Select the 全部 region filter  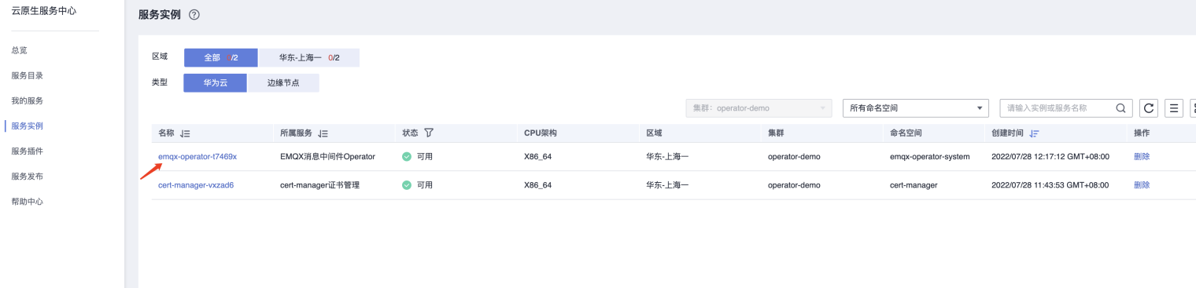pos(221,57)
